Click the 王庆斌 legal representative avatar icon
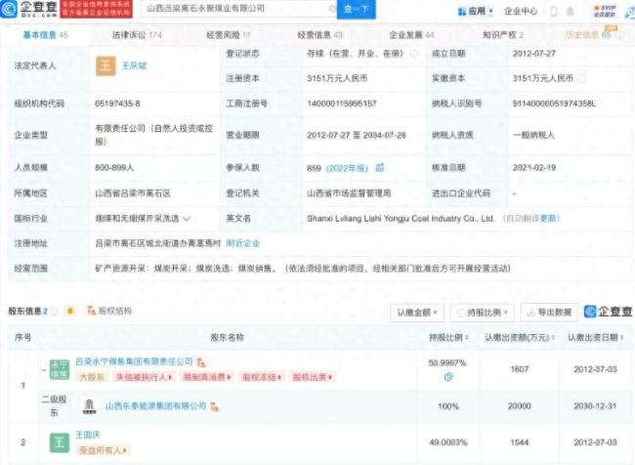 105,65
